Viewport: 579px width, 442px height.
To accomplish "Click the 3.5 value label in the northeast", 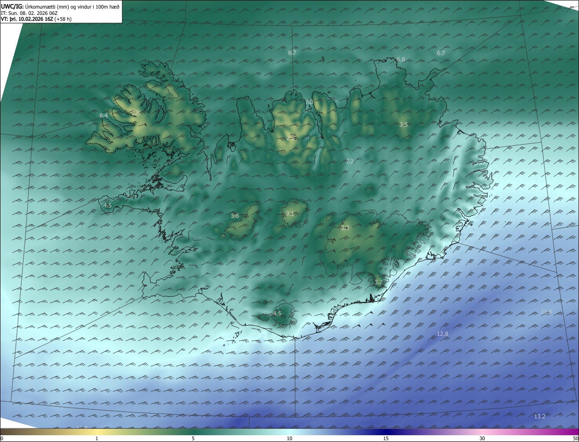I will pyautogui.click(x=403, y=124).
